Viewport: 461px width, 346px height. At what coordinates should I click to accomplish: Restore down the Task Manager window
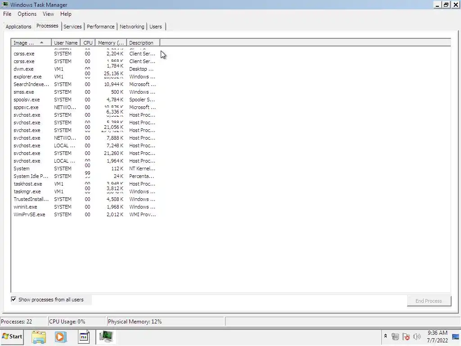click(x=446, y=5)
